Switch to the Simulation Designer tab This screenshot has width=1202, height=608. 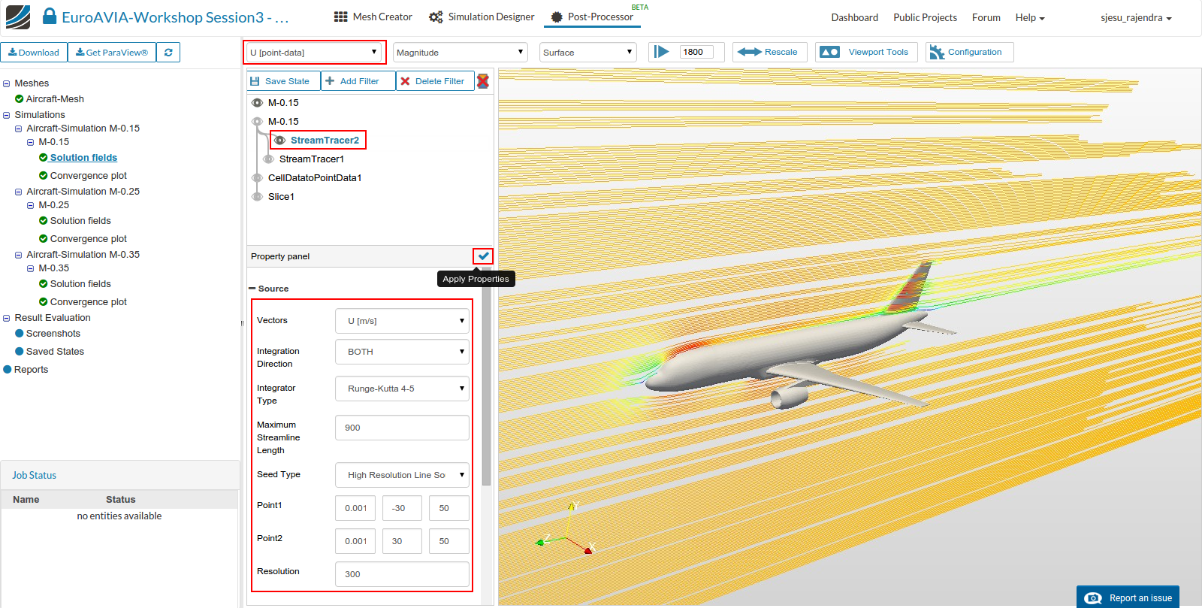tap(482, 17)
